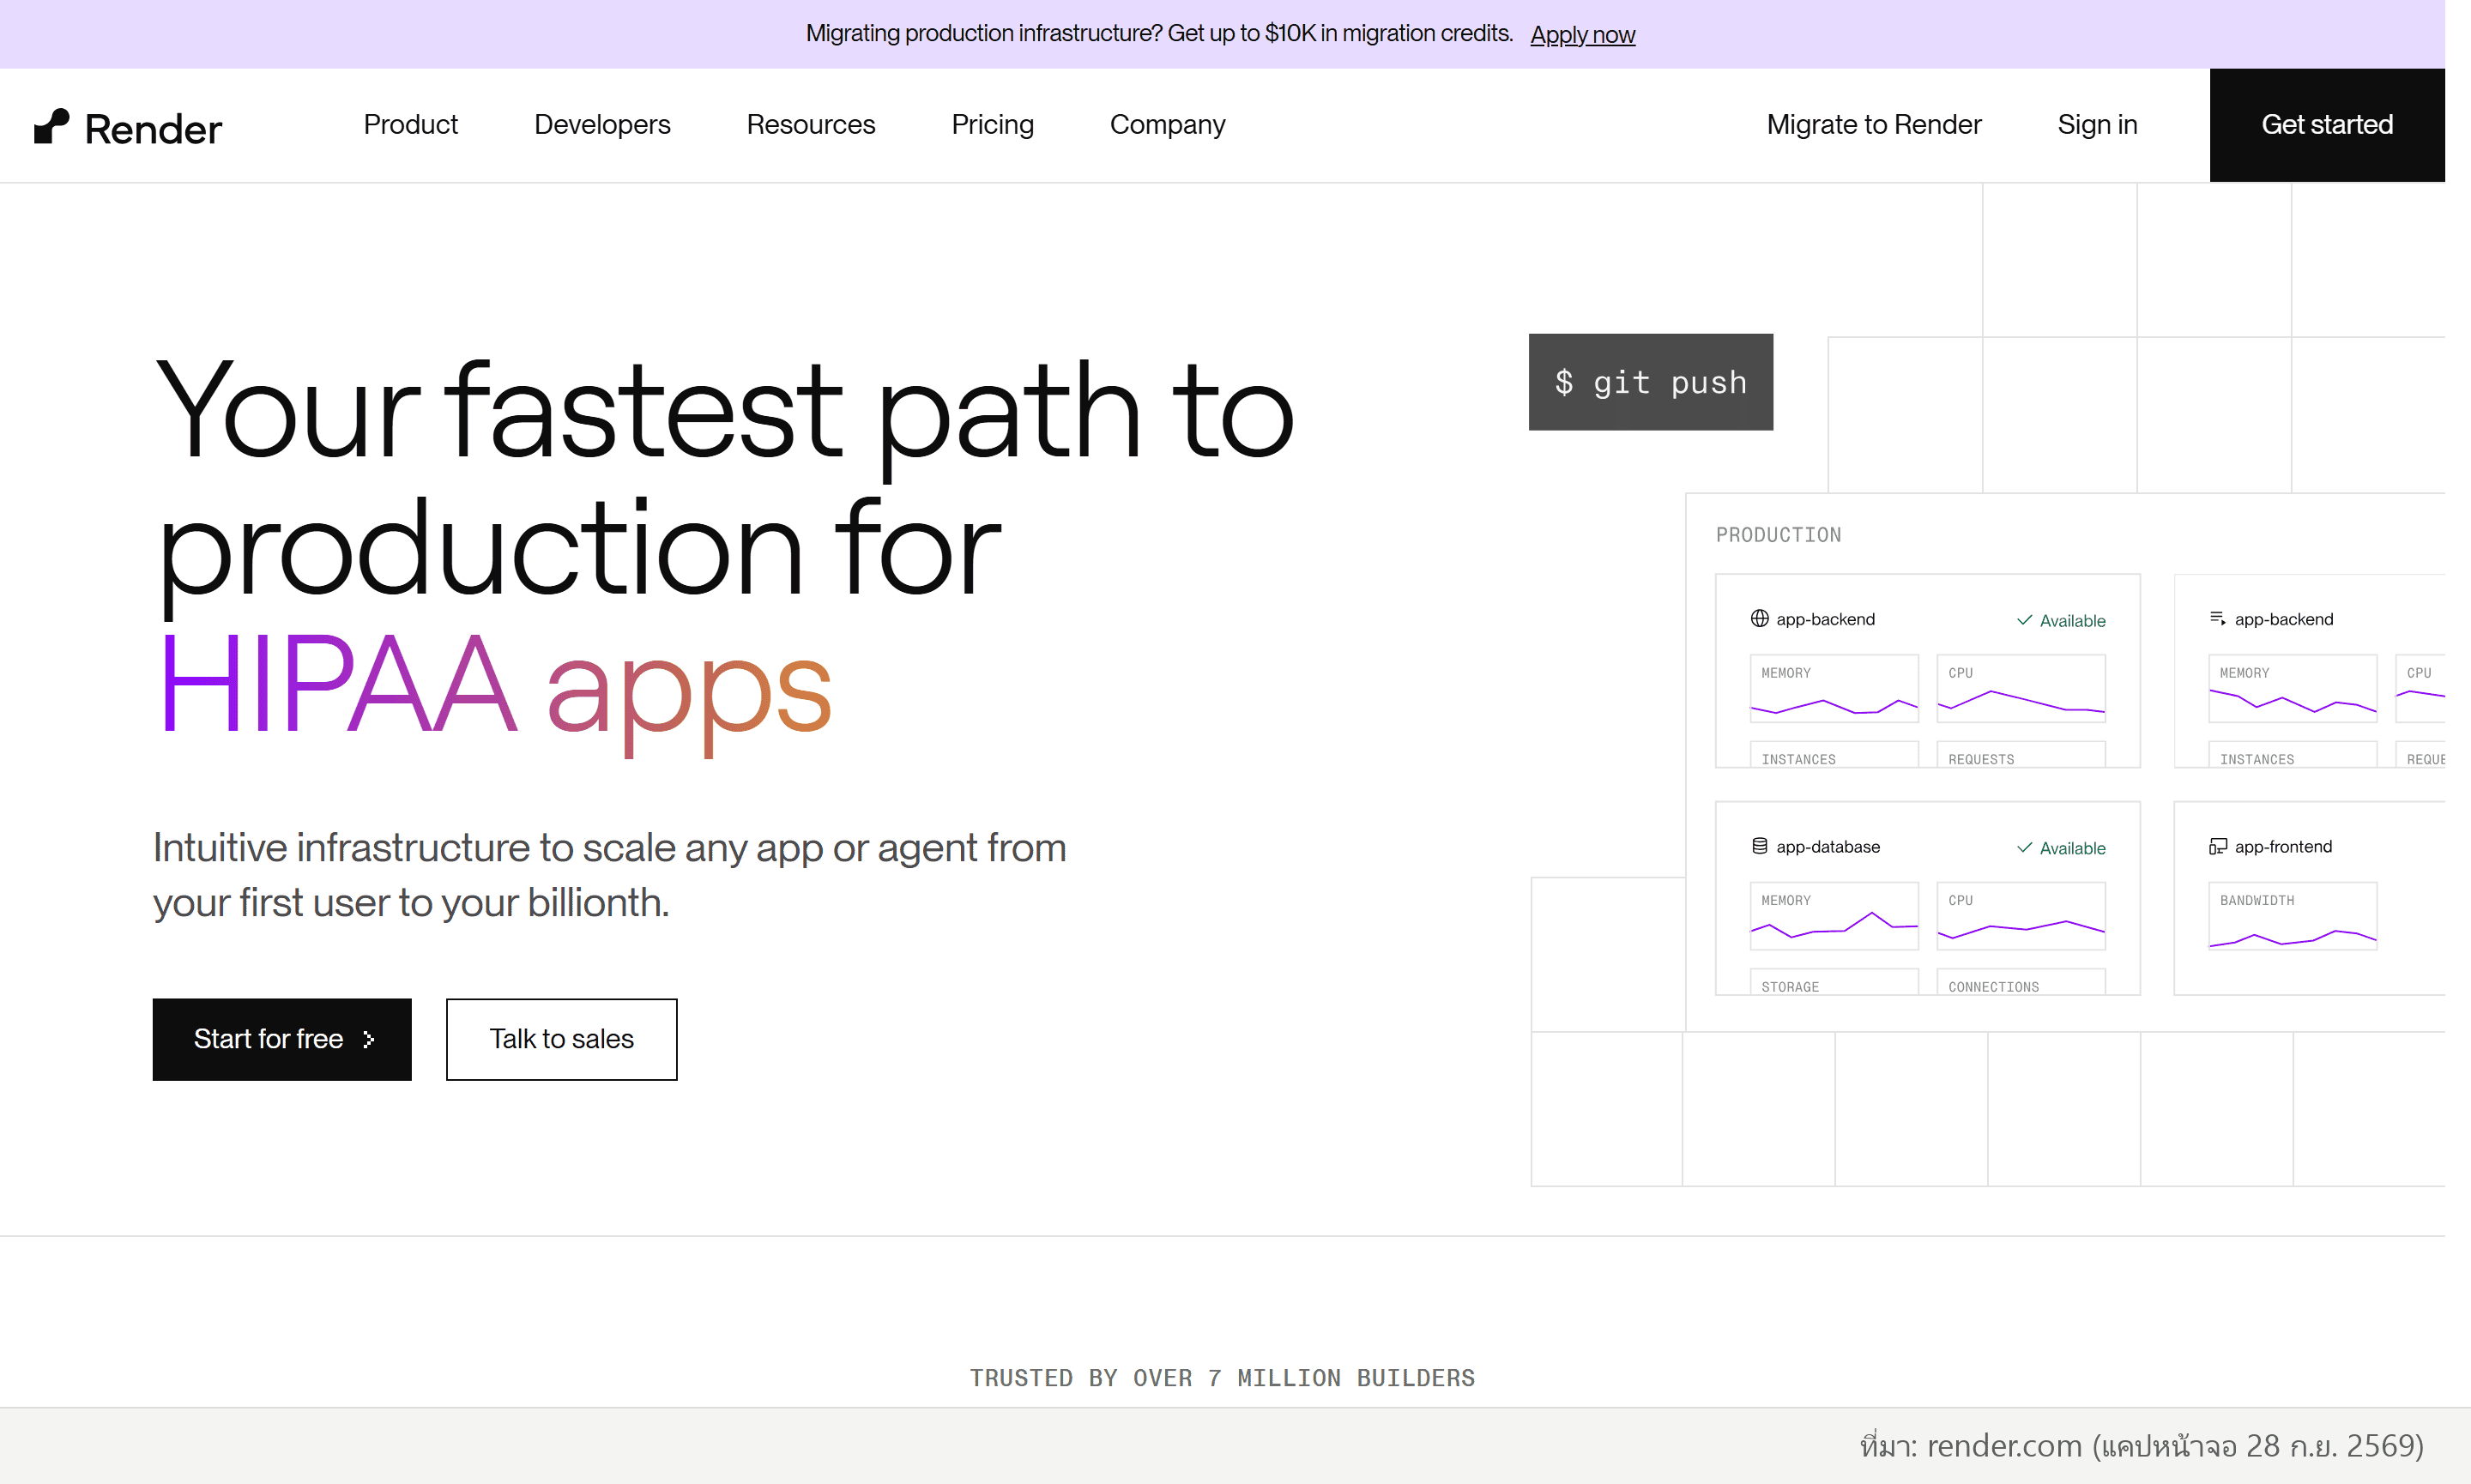Click the Start for free button
This screenshot has height=1484, width=2471.
click(x=282, y=1039)
